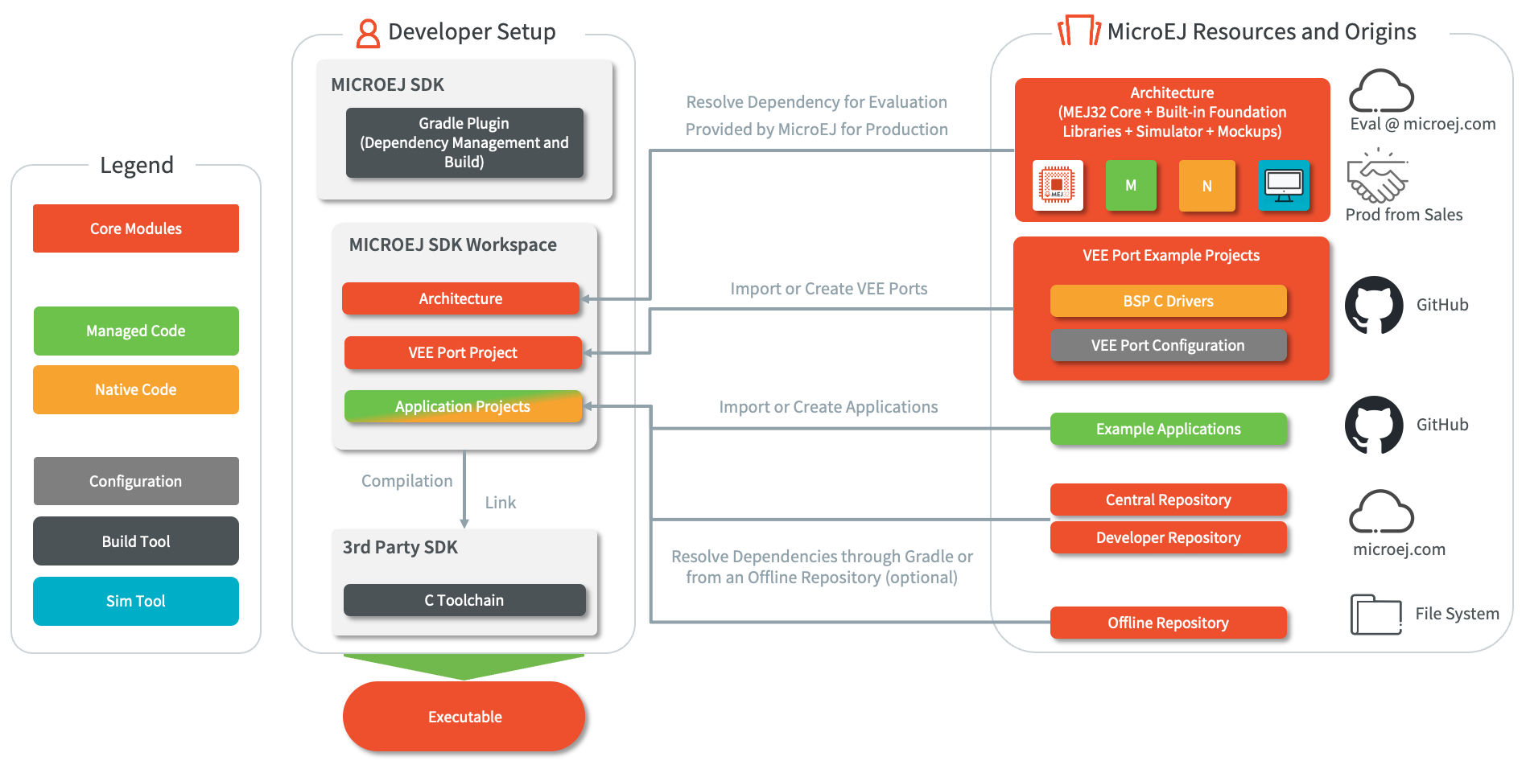This screenshot has width=1526, height=769.
Task: Select the Central Repository box
Action: (x=1169, y=500)
